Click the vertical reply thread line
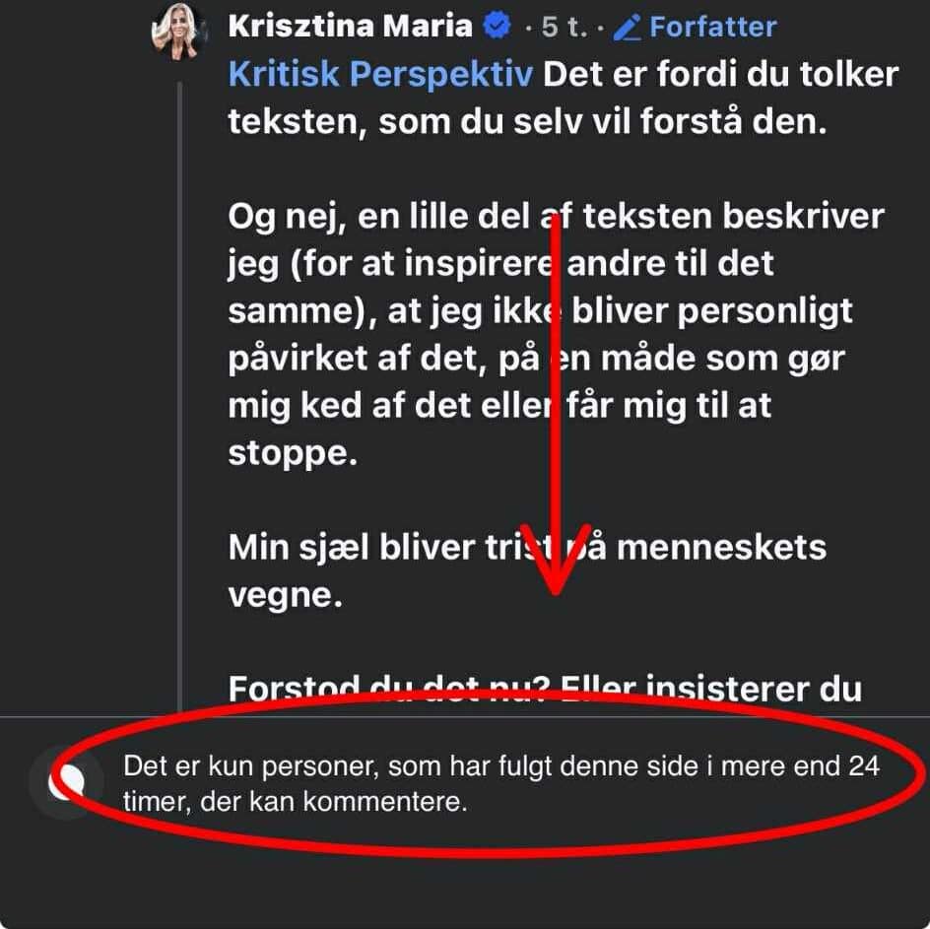930x929 pixels. pyautogui.click(x=179, y=394)
